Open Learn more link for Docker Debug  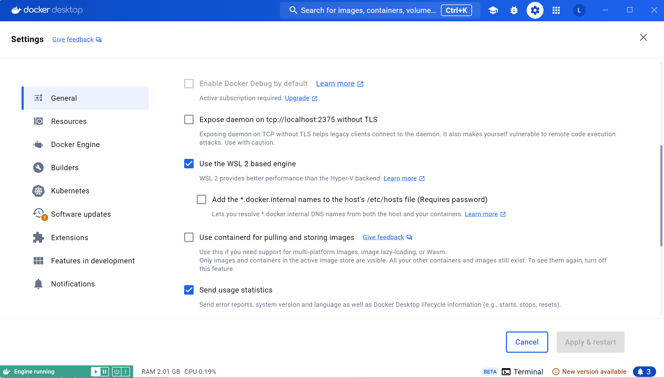coord(340,84)
